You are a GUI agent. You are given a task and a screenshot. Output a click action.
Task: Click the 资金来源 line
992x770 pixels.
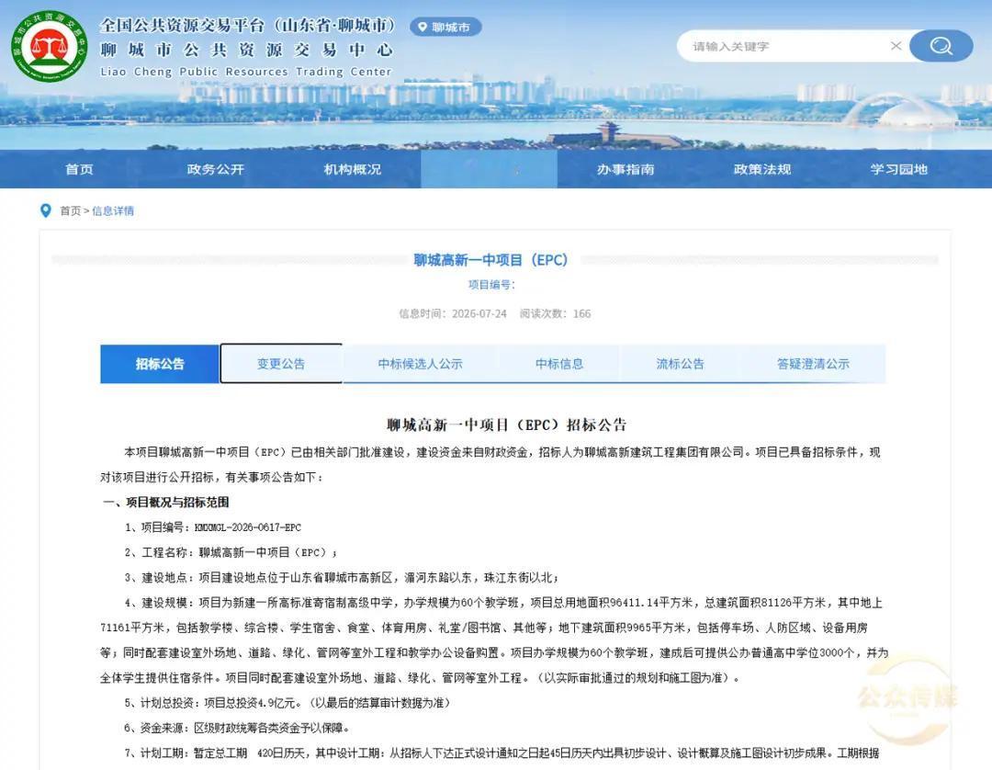pyautogui.click(x=237, y=728)
